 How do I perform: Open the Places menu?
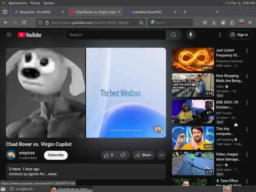35,3
